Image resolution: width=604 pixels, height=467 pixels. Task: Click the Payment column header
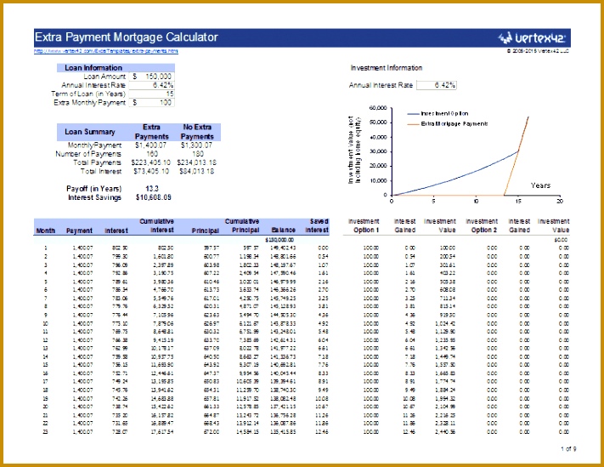(79, 231)
